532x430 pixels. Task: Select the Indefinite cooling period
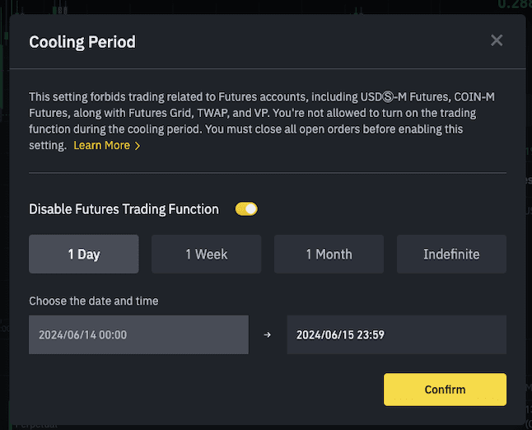pos(451,254)
